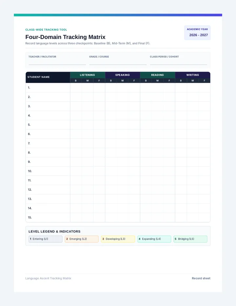Click the Student Name header
Viewport: 236px width, 306px height.
click(48, 77)
